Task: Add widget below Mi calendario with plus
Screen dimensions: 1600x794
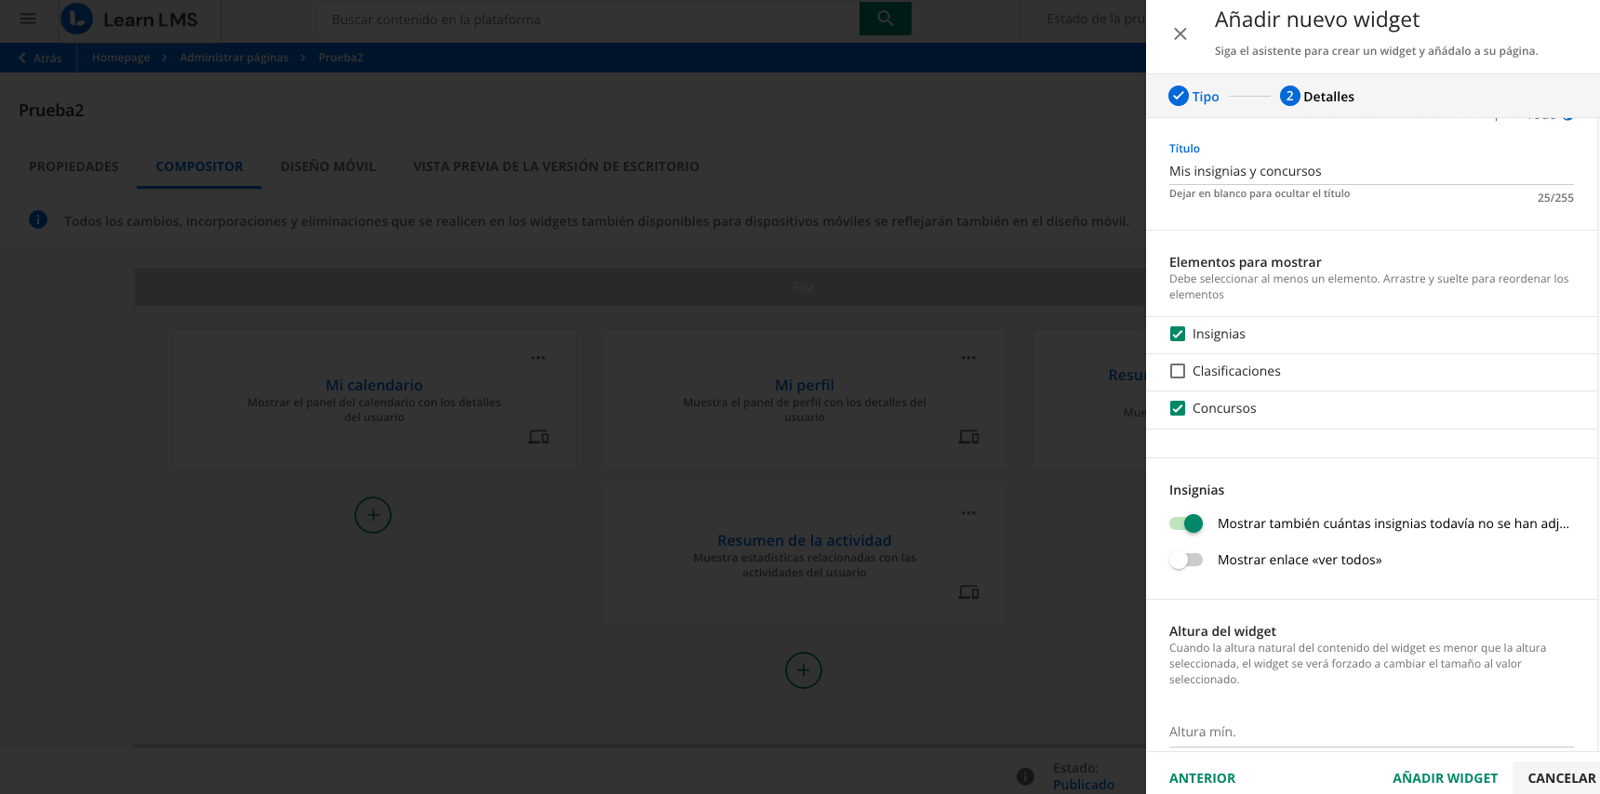Action: point(373,515)
